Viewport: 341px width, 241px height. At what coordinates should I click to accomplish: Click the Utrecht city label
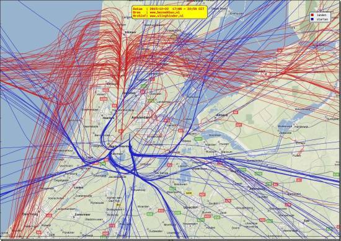point(190,208)
